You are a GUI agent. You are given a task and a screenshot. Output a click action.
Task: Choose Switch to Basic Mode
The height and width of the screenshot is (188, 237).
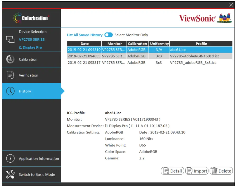point(37,175)
